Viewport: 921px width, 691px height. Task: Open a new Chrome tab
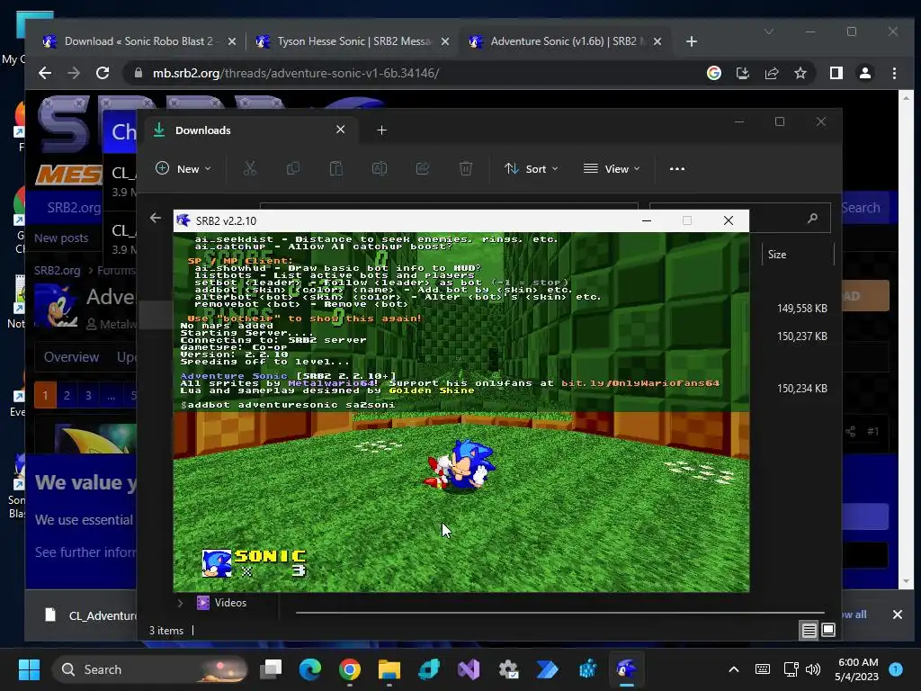point(692,41)
